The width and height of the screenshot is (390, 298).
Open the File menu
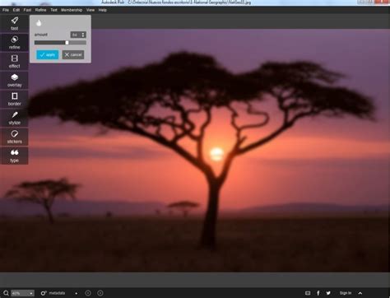6,10
